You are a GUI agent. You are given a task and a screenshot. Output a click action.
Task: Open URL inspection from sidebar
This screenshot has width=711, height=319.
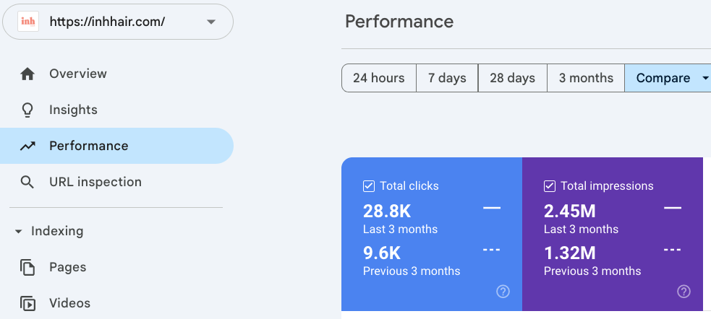pos(95,182)
